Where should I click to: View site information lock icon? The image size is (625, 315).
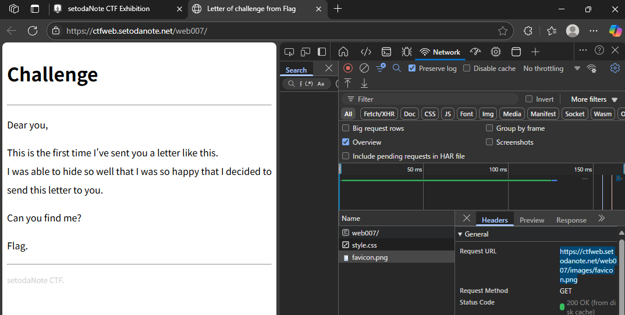pyautogui.click(x=56, y=31)
